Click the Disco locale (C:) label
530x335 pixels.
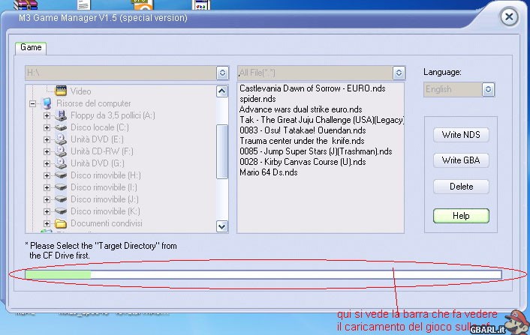tap(99, 127)
